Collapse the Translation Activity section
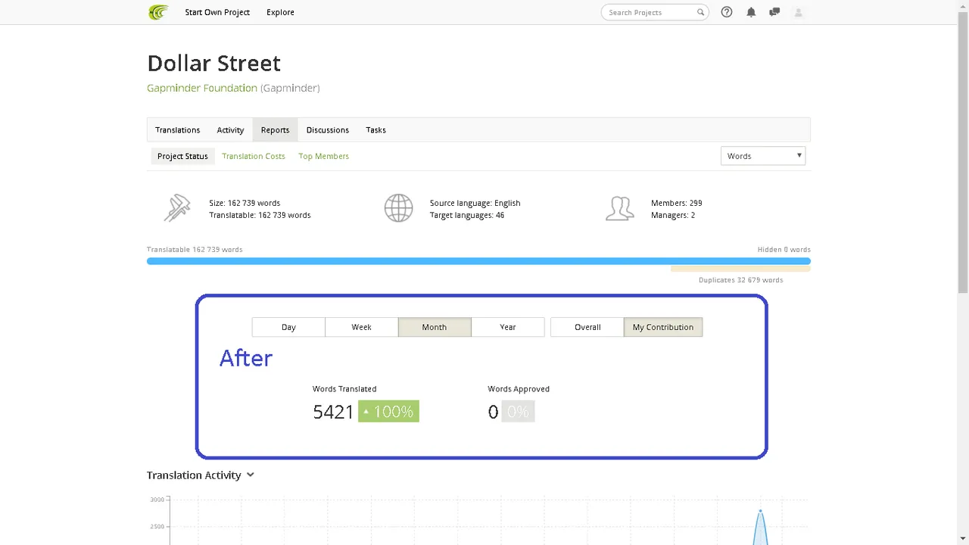Image resolution: width=969 pixels, height=545 pixels. 251,475
